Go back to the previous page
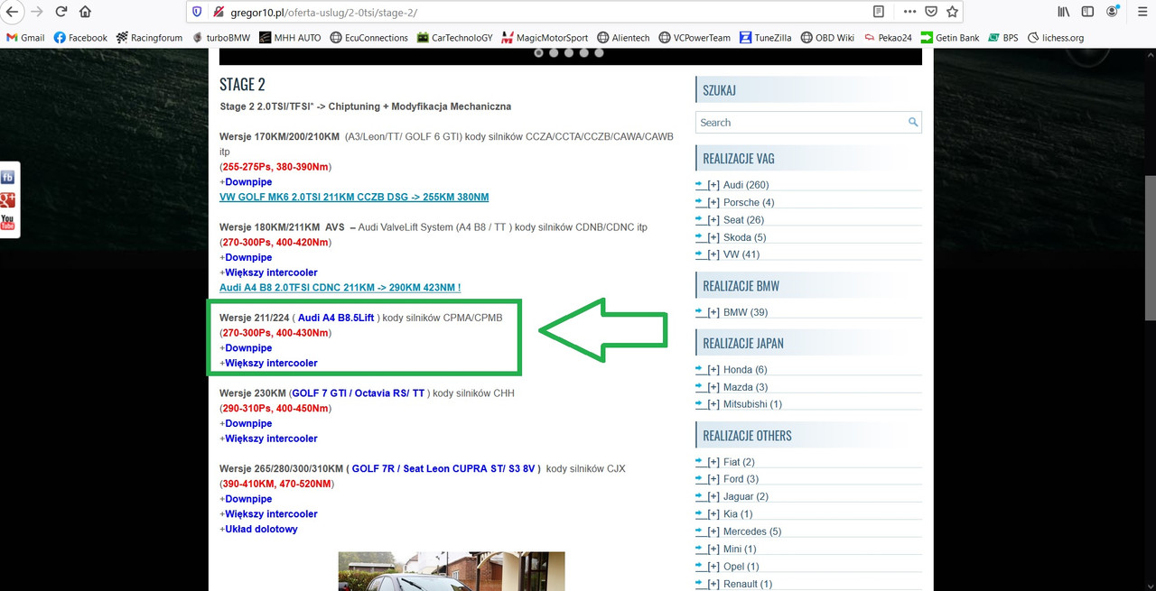Viewport: 1156px width, 591px height. [x=12, y=12]
